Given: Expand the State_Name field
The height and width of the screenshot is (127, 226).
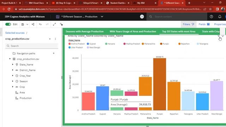Looking at the screenshot, I should tap(13, 65).
